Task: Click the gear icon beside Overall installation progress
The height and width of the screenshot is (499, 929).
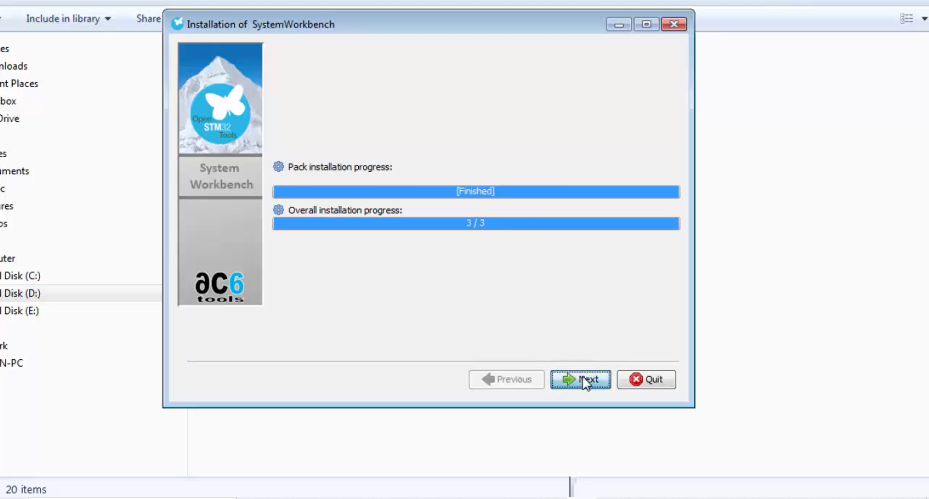Action: [x=278, y=210]
